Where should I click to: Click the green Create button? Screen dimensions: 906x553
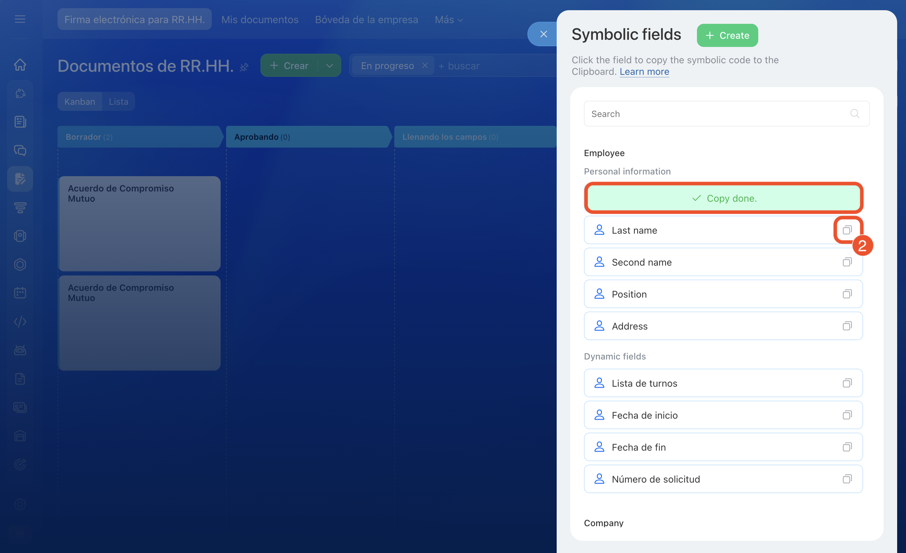click(727, 36)
